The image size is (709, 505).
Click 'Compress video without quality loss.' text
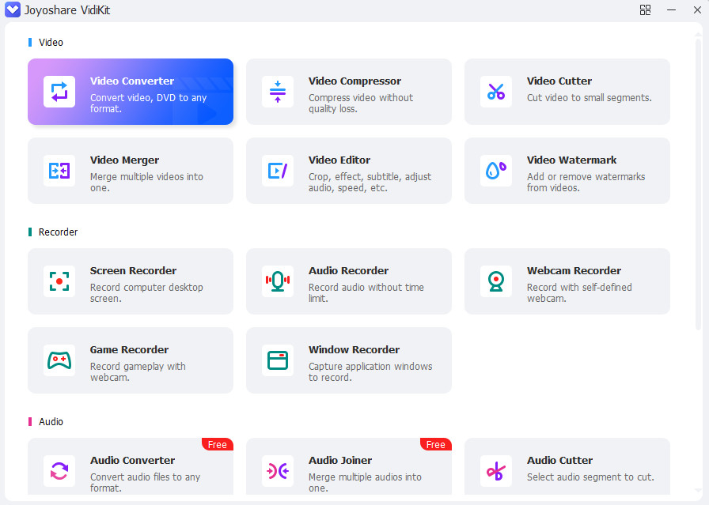point(360,103)
